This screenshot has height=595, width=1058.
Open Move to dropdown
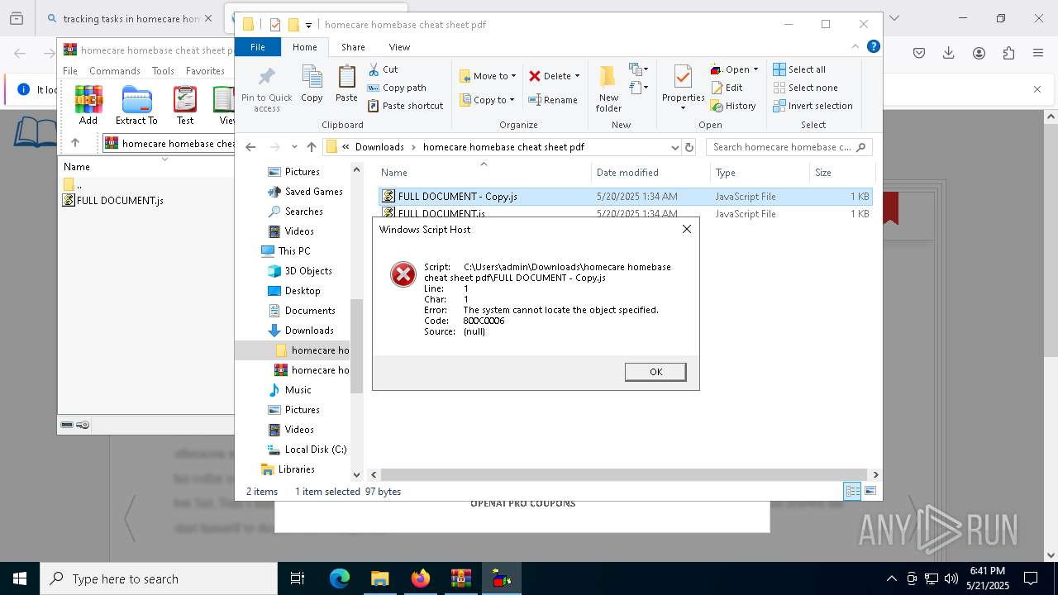coord(488,76)
